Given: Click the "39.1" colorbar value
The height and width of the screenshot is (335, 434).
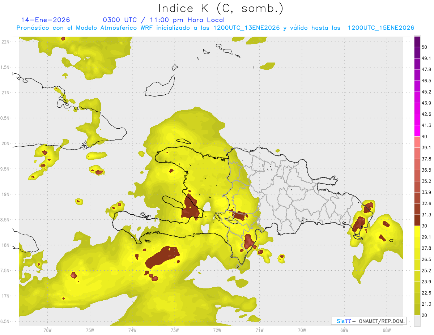Looking at the screenshot, I should tap(426, 148).
